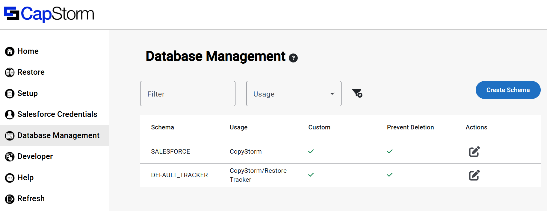
Task: Open the Usage dropdown
Action: point(294,94)
